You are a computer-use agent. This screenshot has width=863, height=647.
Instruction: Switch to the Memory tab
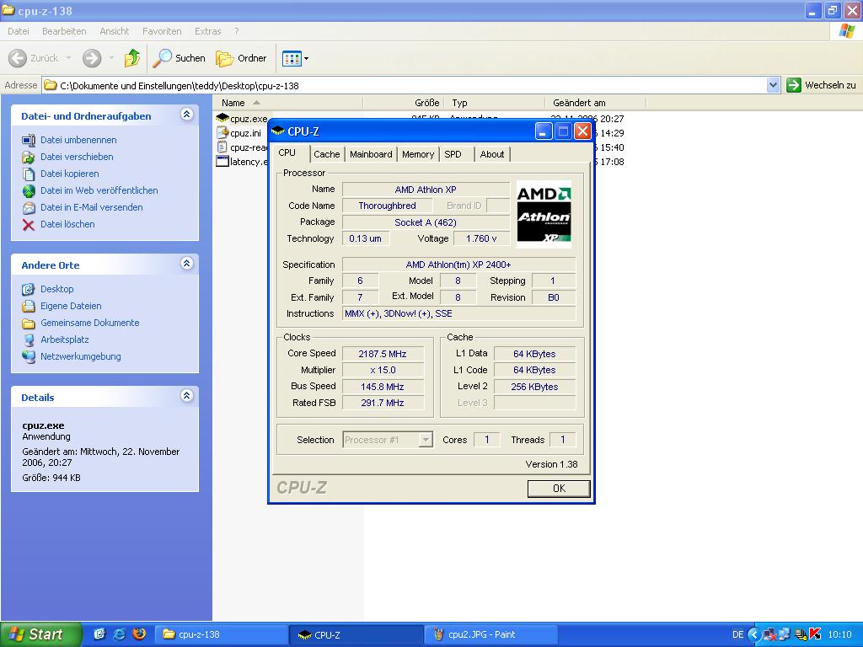click(x=418, y=154)
